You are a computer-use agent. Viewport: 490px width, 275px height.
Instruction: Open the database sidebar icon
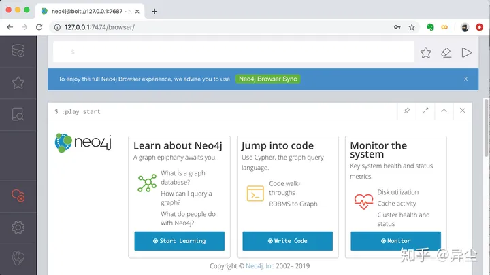[x=18, y=51]
